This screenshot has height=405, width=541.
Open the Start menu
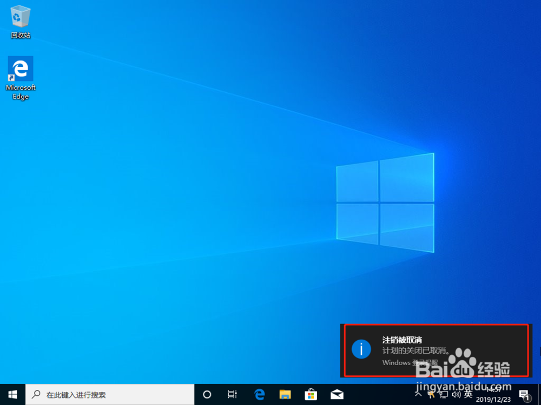click(x=12, y=394)
